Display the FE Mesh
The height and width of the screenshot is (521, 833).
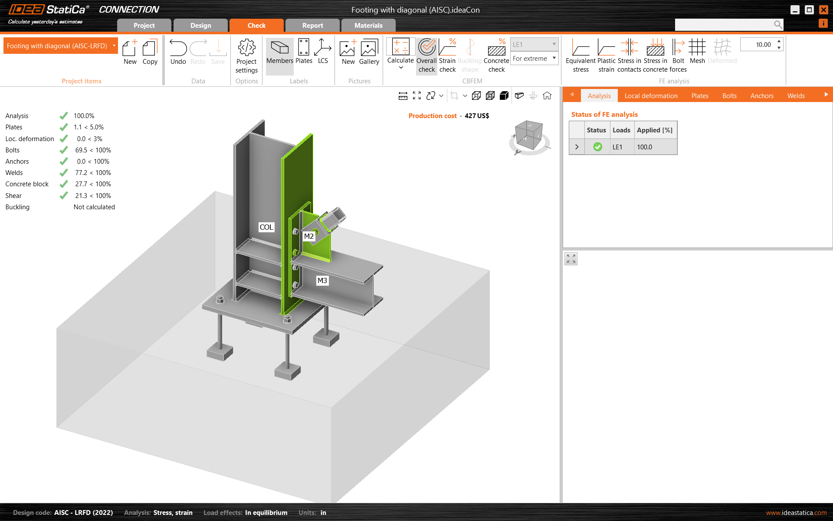pos(697,52)
